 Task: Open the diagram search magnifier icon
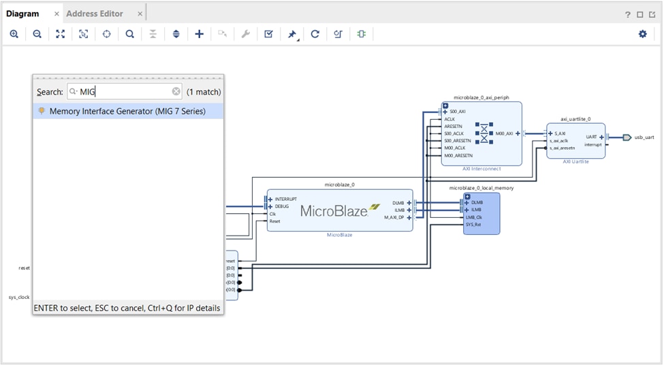[x=130, y=34]
